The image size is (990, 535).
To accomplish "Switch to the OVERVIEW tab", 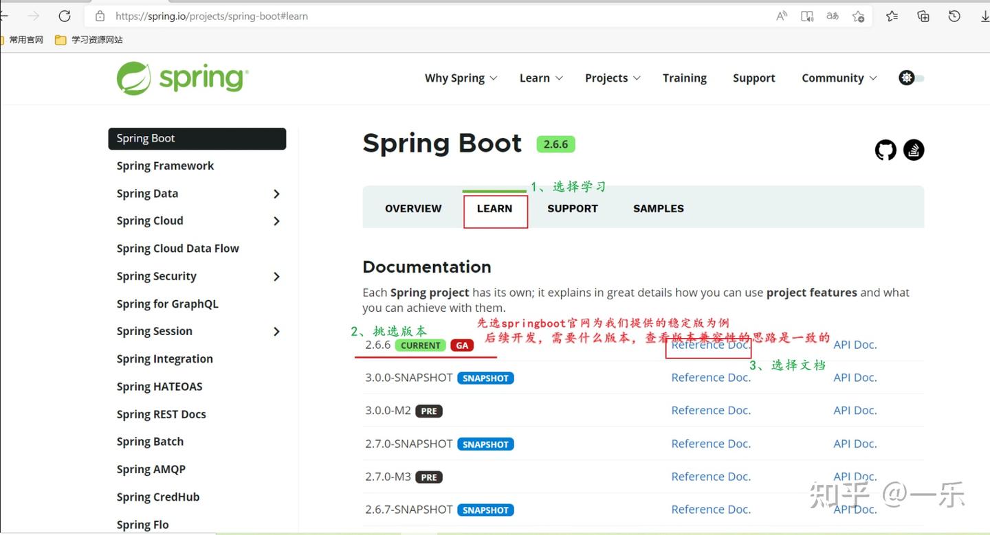I will 412,208.
